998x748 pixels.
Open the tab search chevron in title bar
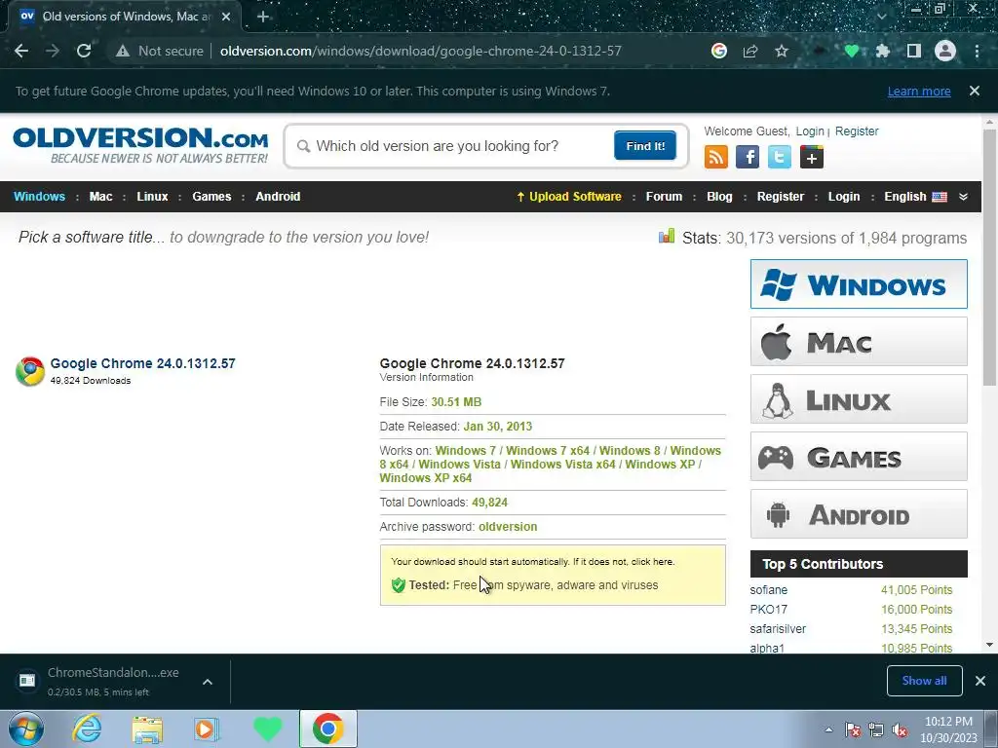coord(881,17)
